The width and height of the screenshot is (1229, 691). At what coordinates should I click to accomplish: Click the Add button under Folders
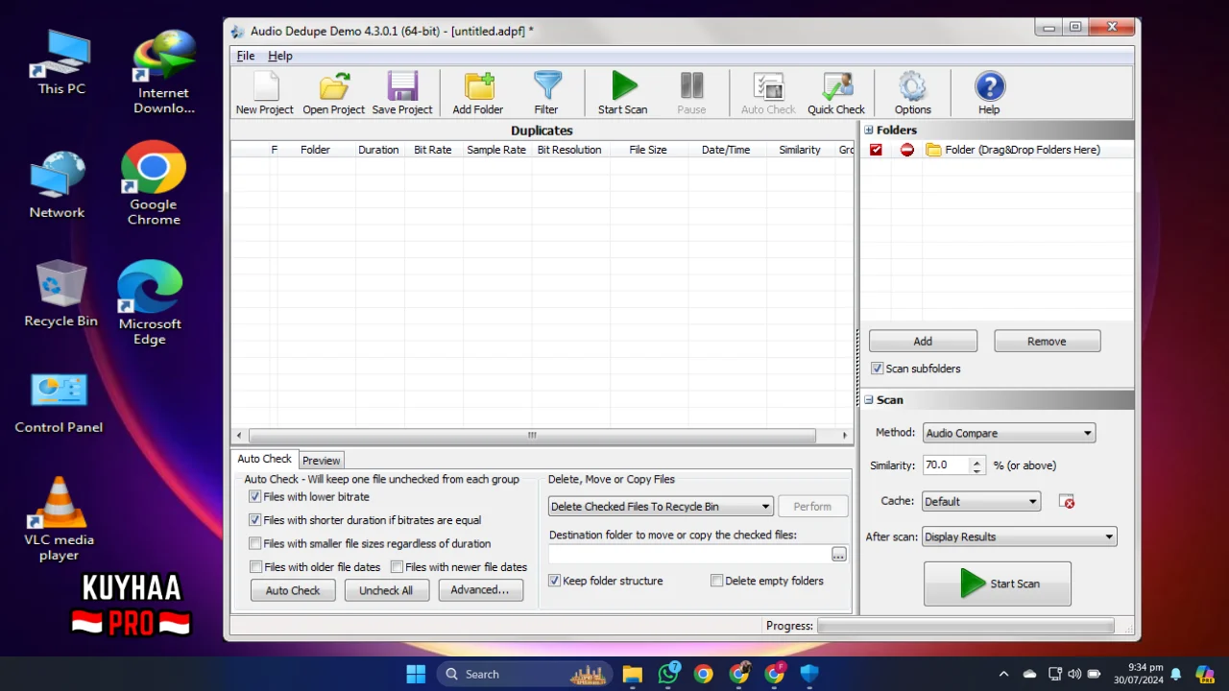click(x=923, y=341)
